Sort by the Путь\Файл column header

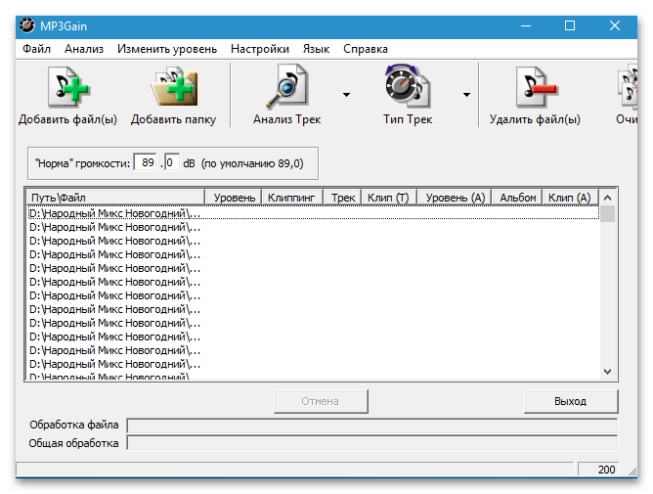coord(115,198)
